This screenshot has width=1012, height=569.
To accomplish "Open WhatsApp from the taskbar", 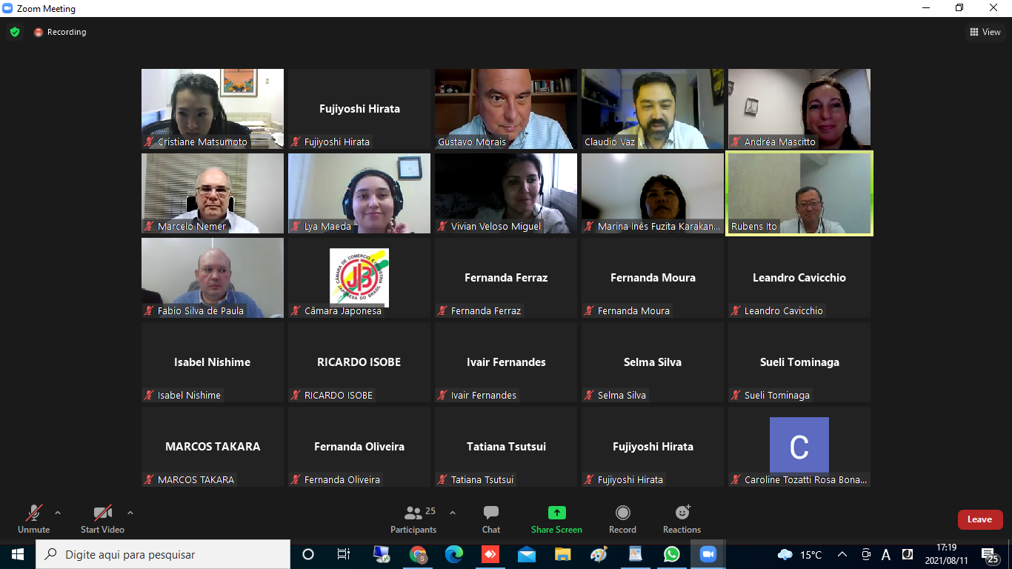I will tap(671, 554).
